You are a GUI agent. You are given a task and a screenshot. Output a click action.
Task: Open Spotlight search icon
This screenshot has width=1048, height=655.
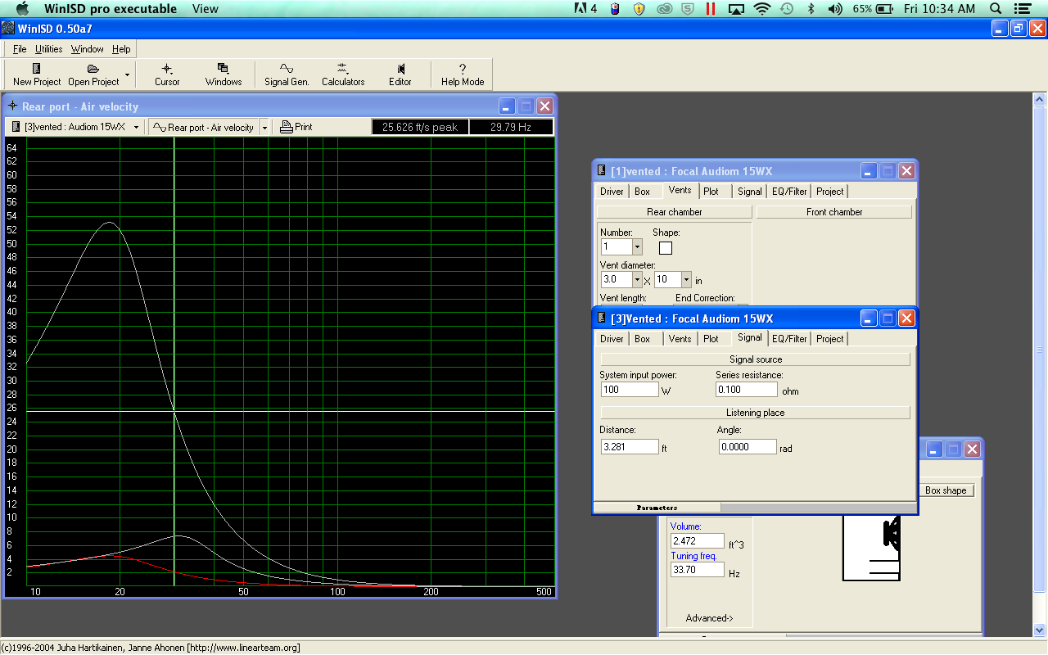coord(996,9)
